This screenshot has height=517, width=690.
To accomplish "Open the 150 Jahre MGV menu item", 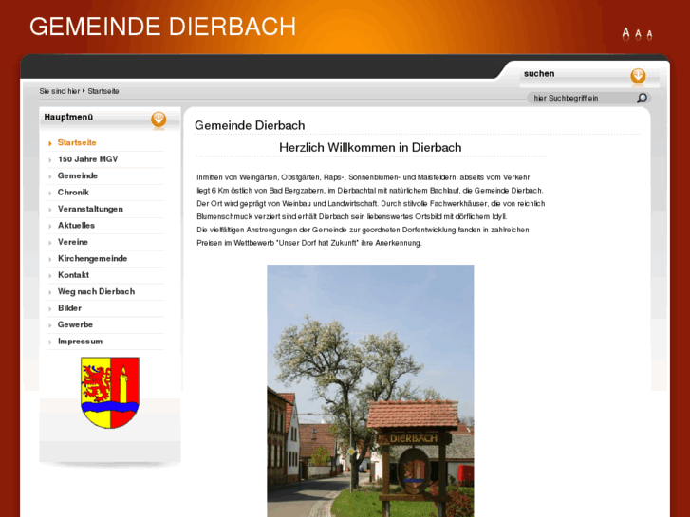I will [x=87, y=159].
